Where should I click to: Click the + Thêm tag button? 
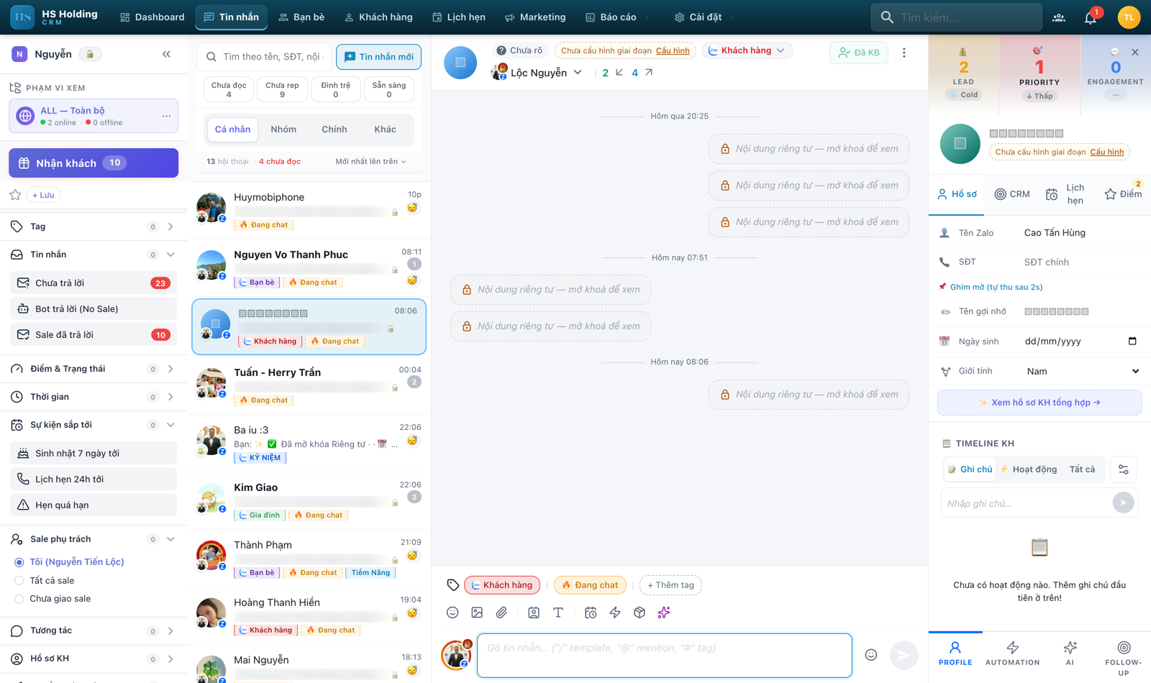click(x=670, y=585)
